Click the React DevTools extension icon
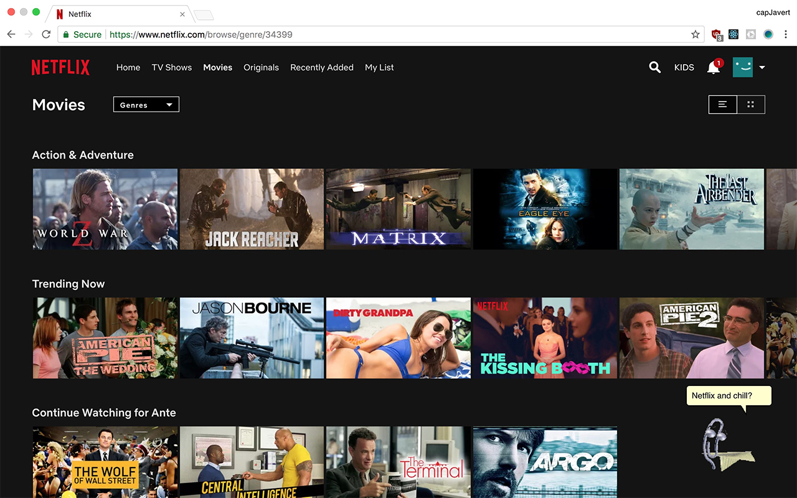Screen dimensions: 797x498 coord(733,34)
